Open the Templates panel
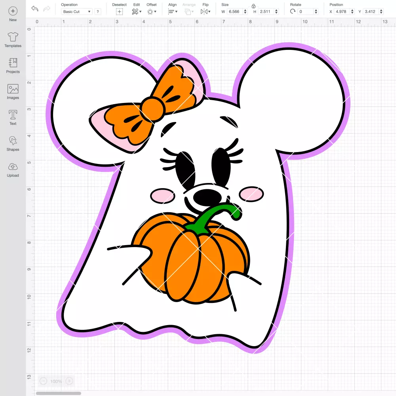 tap(13, 40)
